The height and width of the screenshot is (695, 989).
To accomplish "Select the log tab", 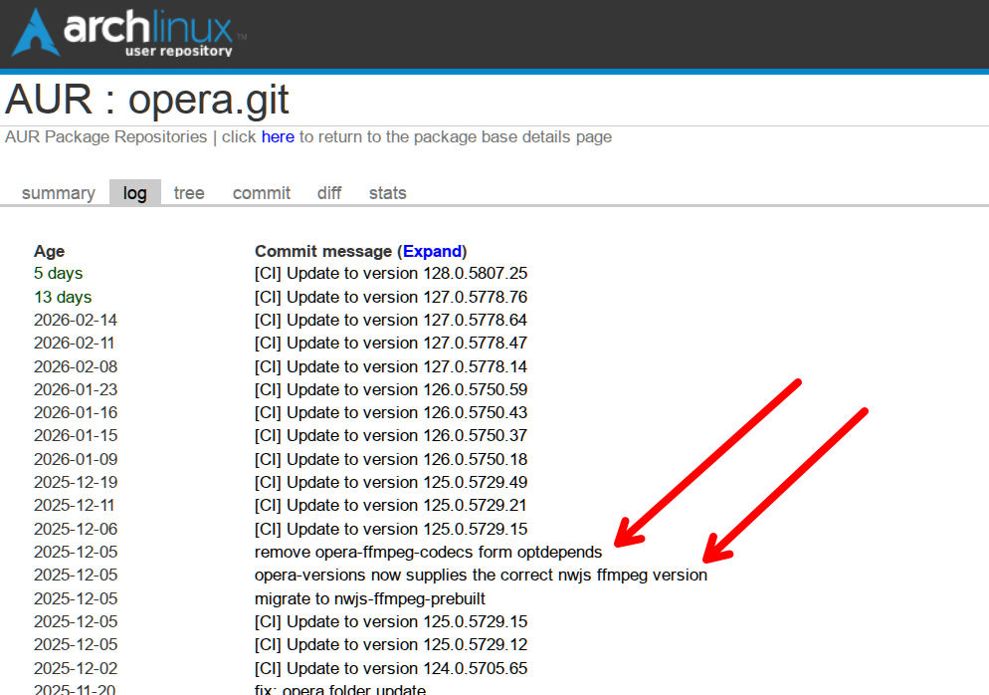I will (135, 193).
